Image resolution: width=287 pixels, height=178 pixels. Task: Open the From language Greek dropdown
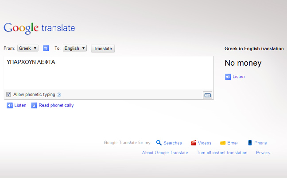(x=28, y=48)
